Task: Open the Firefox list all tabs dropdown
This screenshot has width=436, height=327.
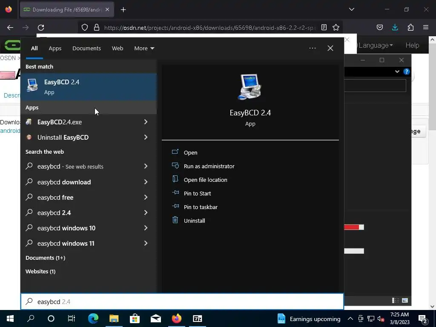Action: click(351, 9)
